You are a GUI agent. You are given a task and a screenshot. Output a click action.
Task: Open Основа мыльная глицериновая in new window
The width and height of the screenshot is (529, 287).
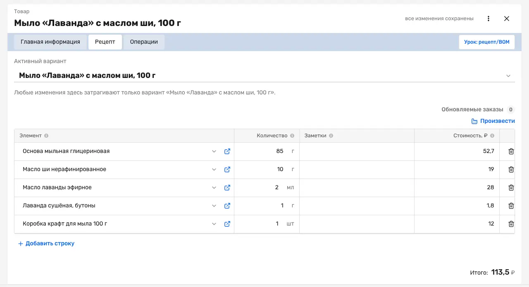[227, 151]
